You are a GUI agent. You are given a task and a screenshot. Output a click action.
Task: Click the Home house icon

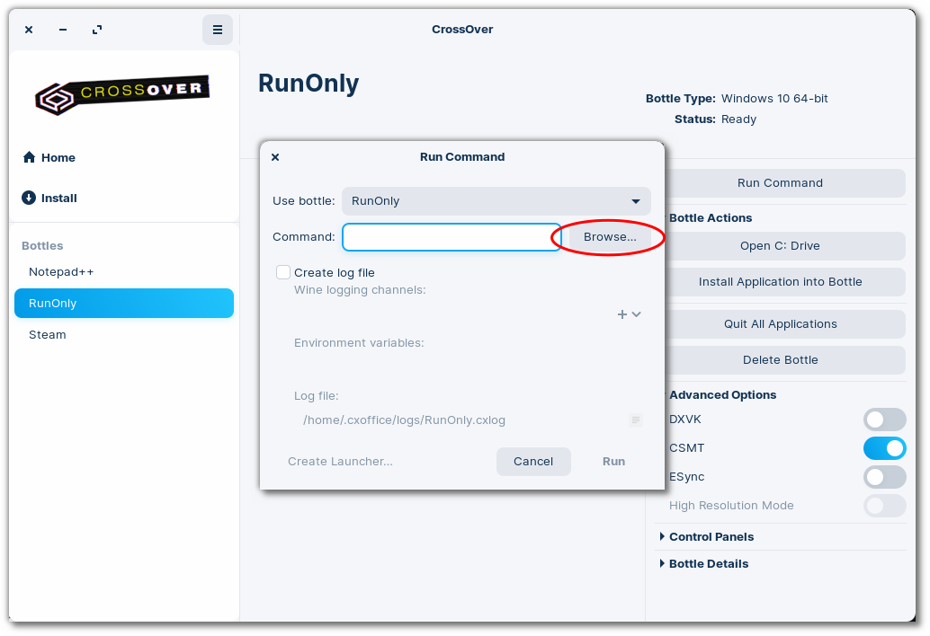[29, 157]
